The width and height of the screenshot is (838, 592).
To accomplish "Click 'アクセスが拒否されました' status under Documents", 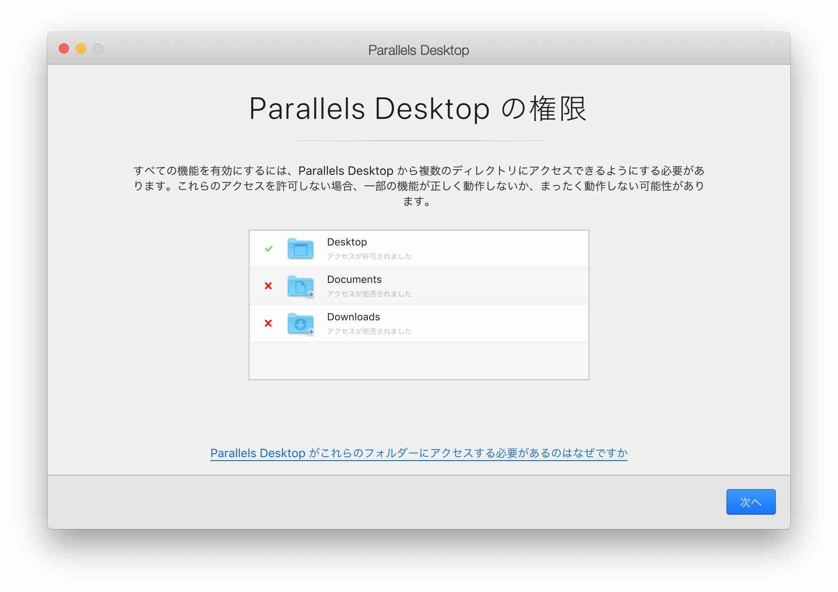I will point(369,294).
